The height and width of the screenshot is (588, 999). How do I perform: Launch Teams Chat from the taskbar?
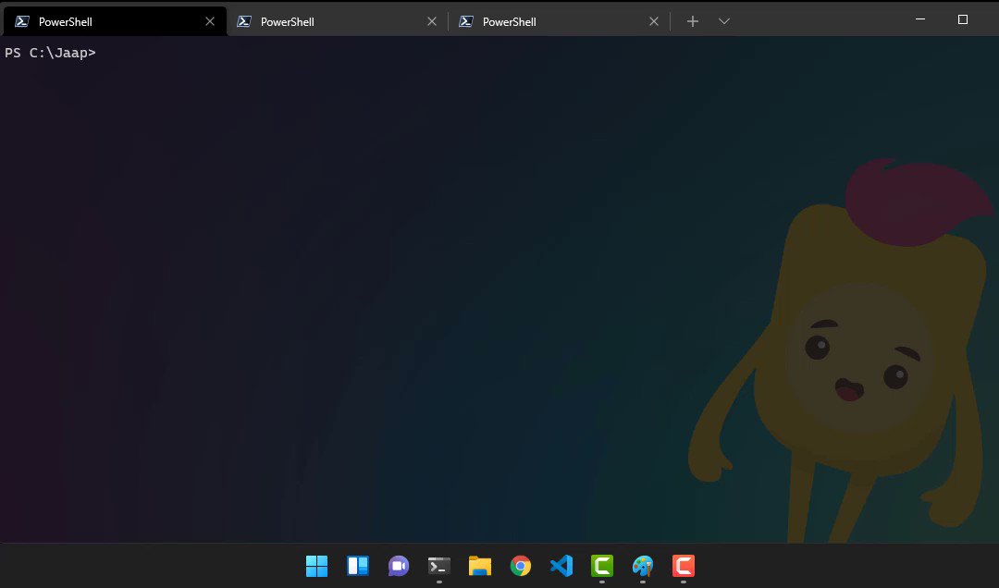pyautogui.click(x=398, y=566)
